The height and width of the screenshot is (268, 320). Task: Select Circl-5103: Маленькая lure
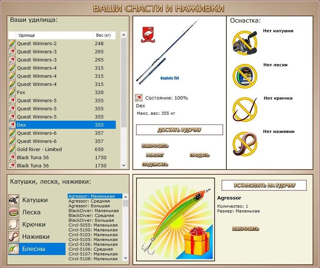pyautogui.click(x=95, y=235)
